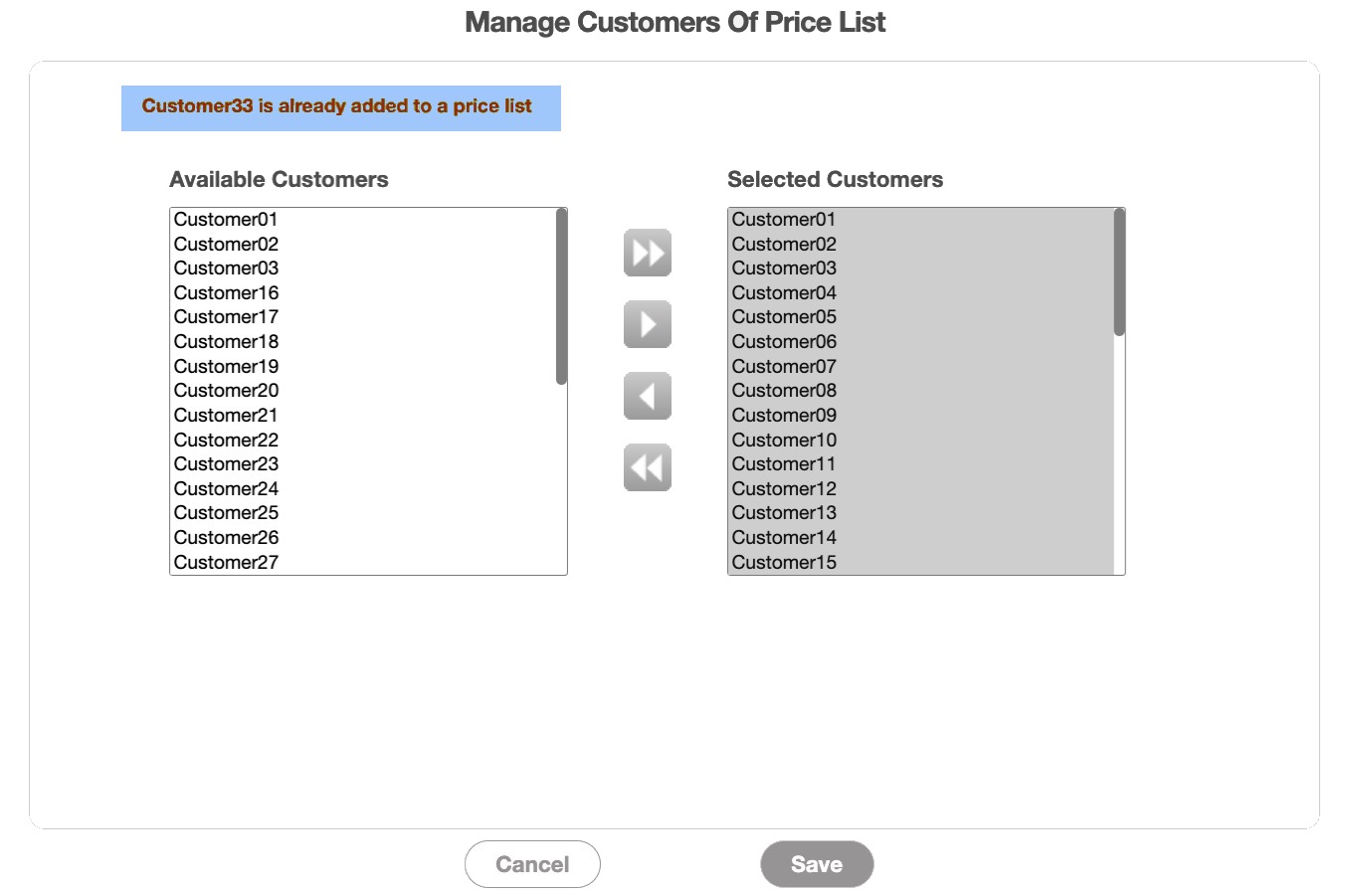Click the move selected left arrow button
The width and height of the screenshot is (1347, 895).
click(648, 396)
